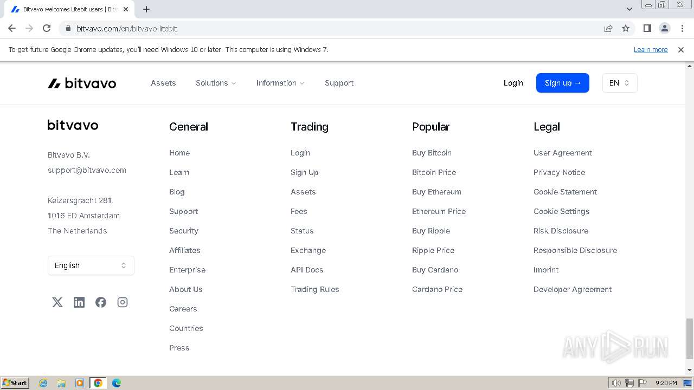Viewport: 694px width, 390px height.
Task: Click the volume speaker tray icon
Action: [616, 383]
